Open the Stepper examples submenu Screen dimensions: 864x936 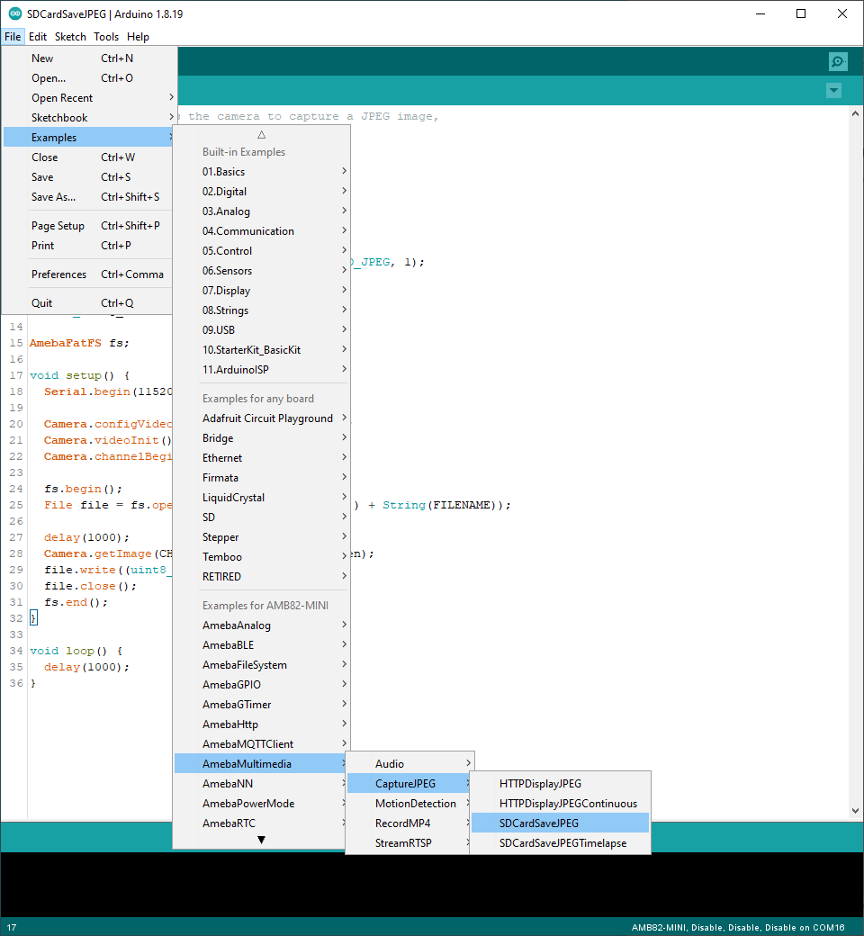click(x=262, y=536)
